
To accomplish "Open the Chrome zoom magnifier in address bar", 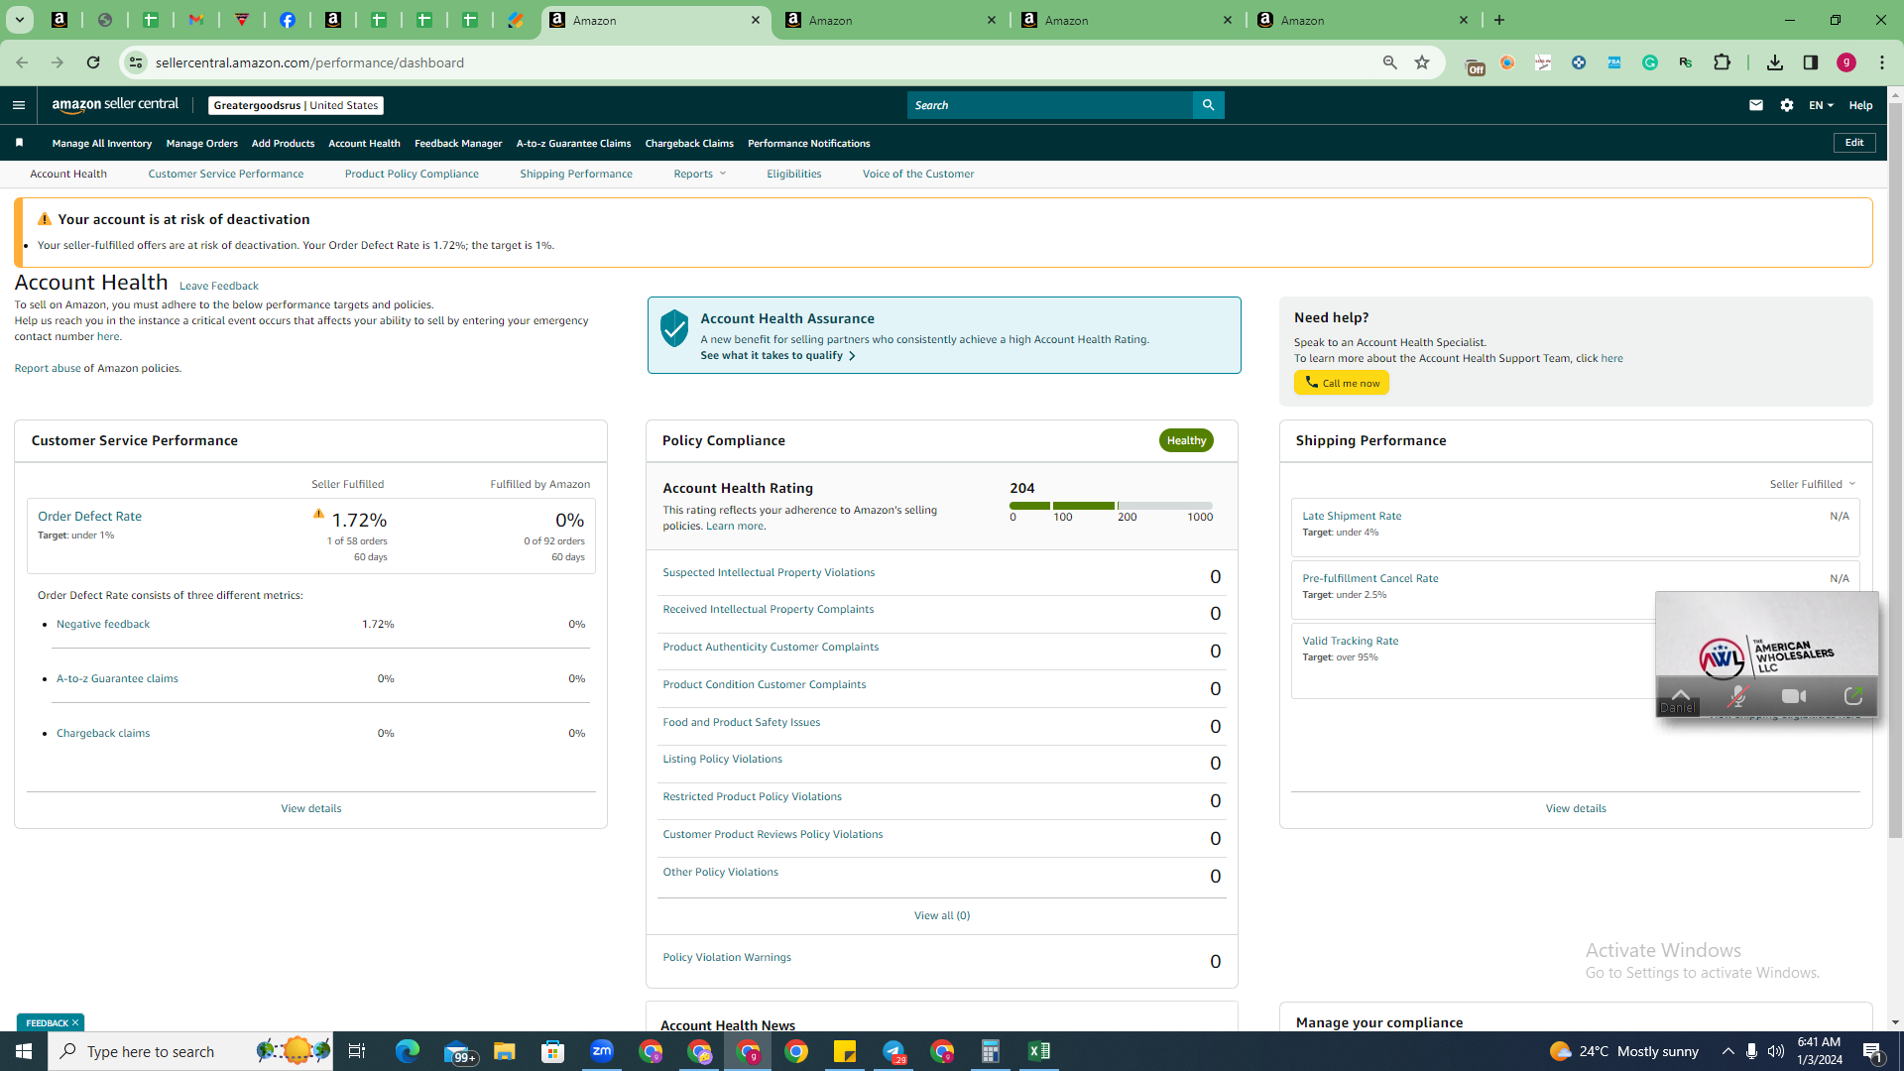I will coord(1390,62).
